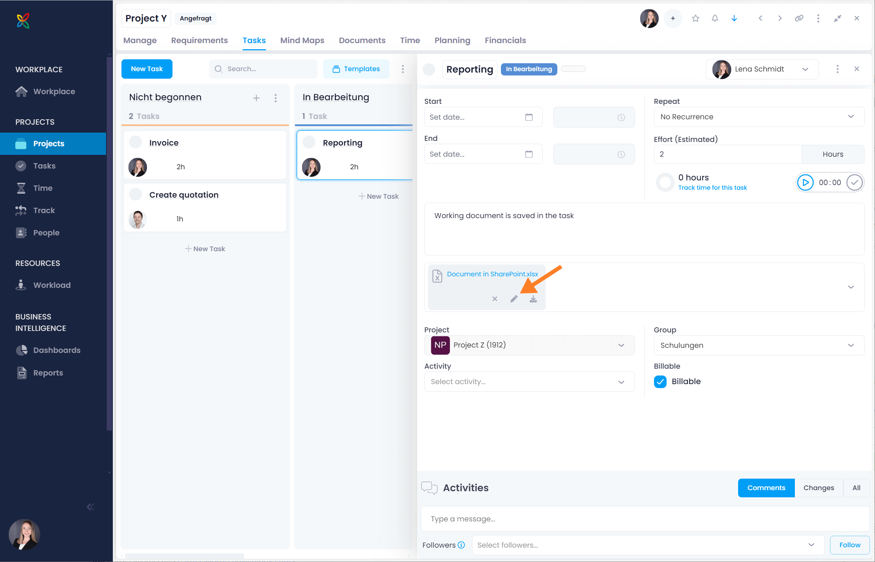Switch to Manage tab
The width and height of the screenshot is (875, 562).
click(140, 41)
